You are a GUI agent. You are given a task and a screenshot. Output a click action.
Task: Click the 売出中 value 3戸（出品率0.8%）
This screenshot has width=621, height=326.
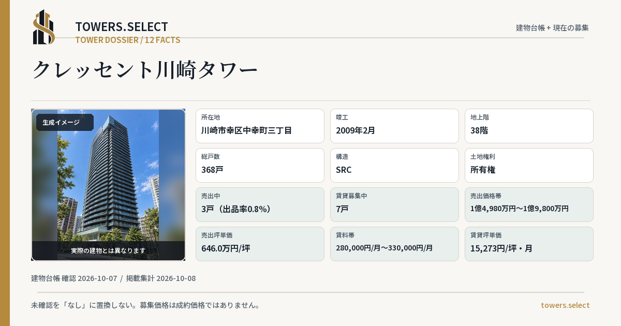pyautogui.click(x=236, y=209)
